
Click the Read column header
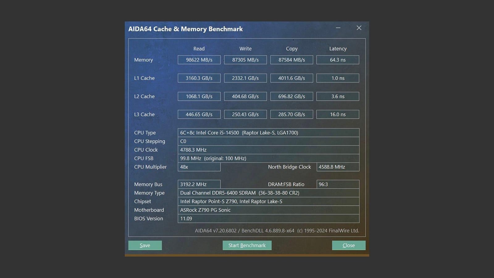pyautogui.click(x=199, y=48)
